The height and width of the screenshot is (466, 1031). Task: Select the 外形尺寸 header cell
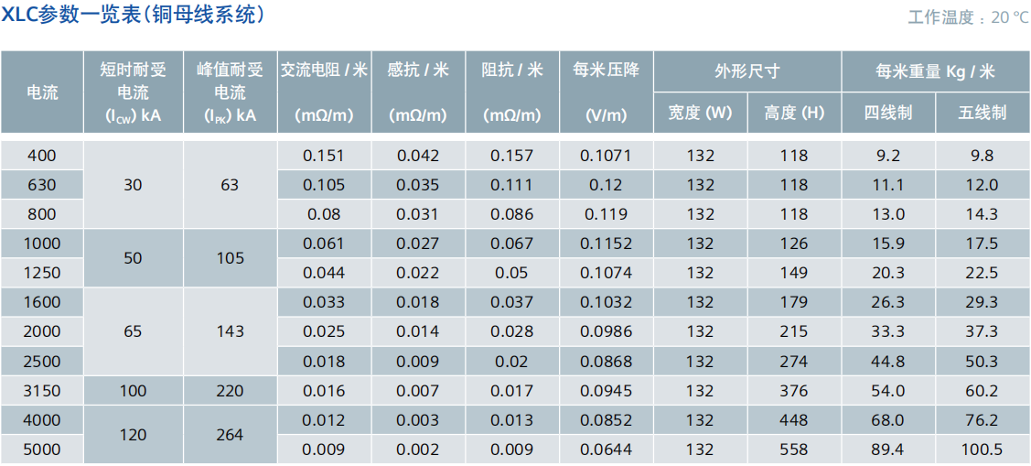pos(746,71)
